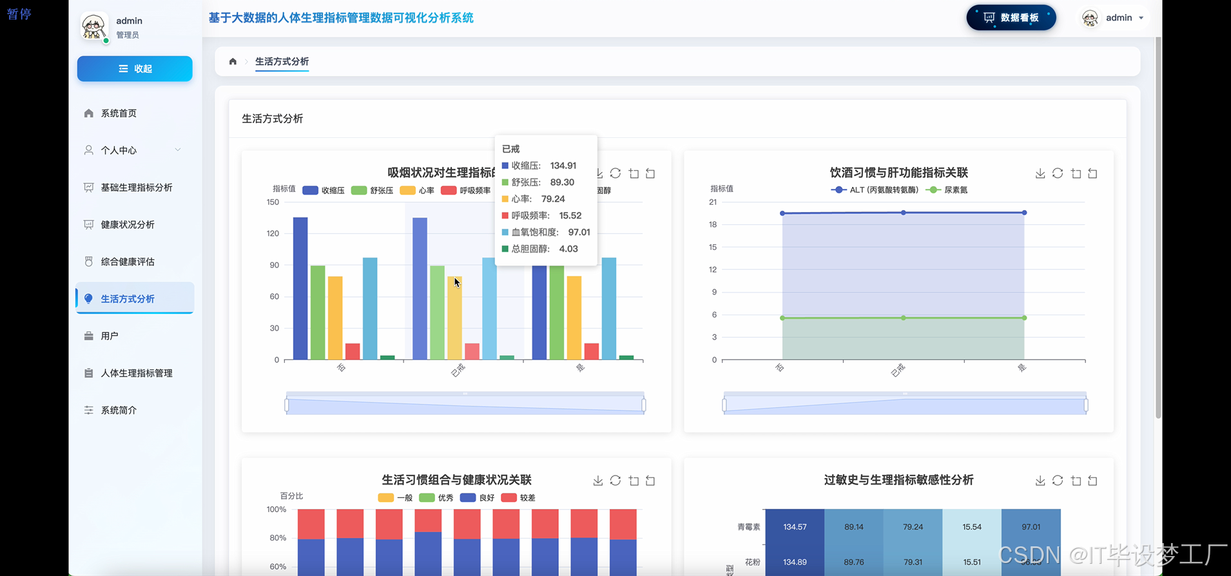This screenshot has height=576, width=1231.
Task: Click heatmap cell 134.57 in 青霉素 row
Action: 795,527
